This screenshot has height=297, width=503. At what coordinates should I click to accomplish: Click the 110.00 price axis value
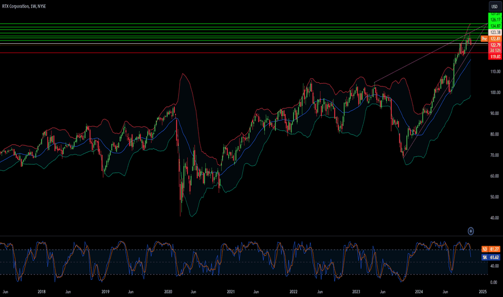click(x=495, y=72)
